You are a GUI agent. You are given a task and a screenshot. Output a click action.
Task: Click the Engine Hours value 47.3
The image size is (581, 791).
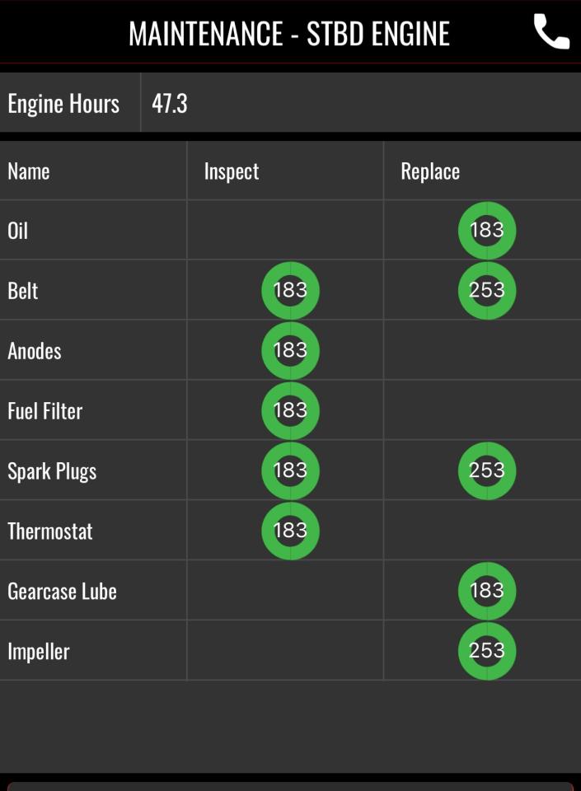pos(170,104)
